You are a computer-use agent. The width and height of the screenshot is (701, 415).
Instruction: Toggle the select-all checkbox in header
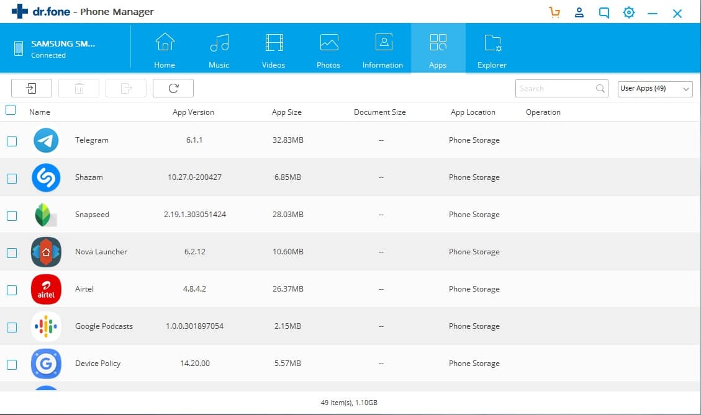(11, 110)
